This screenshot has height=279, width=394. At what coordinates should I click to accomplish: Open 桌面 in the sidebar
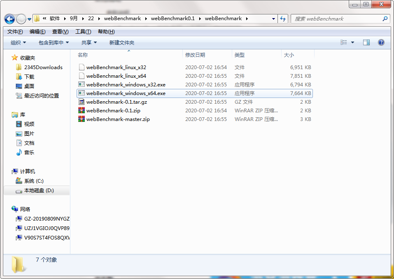29,86
